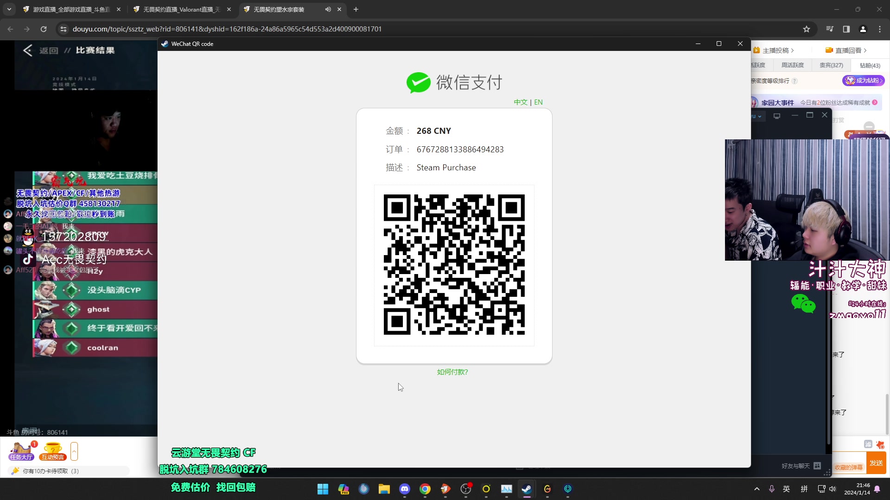Open Windows Start menu
890x500 pixels.
323,489
